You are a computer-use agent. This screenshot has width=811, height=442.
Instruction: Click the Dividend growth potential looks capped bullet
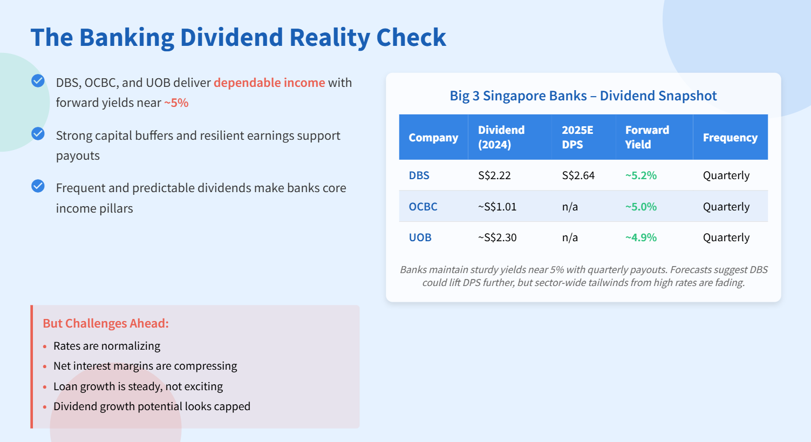pyautogui.click(x=152, y=406)
